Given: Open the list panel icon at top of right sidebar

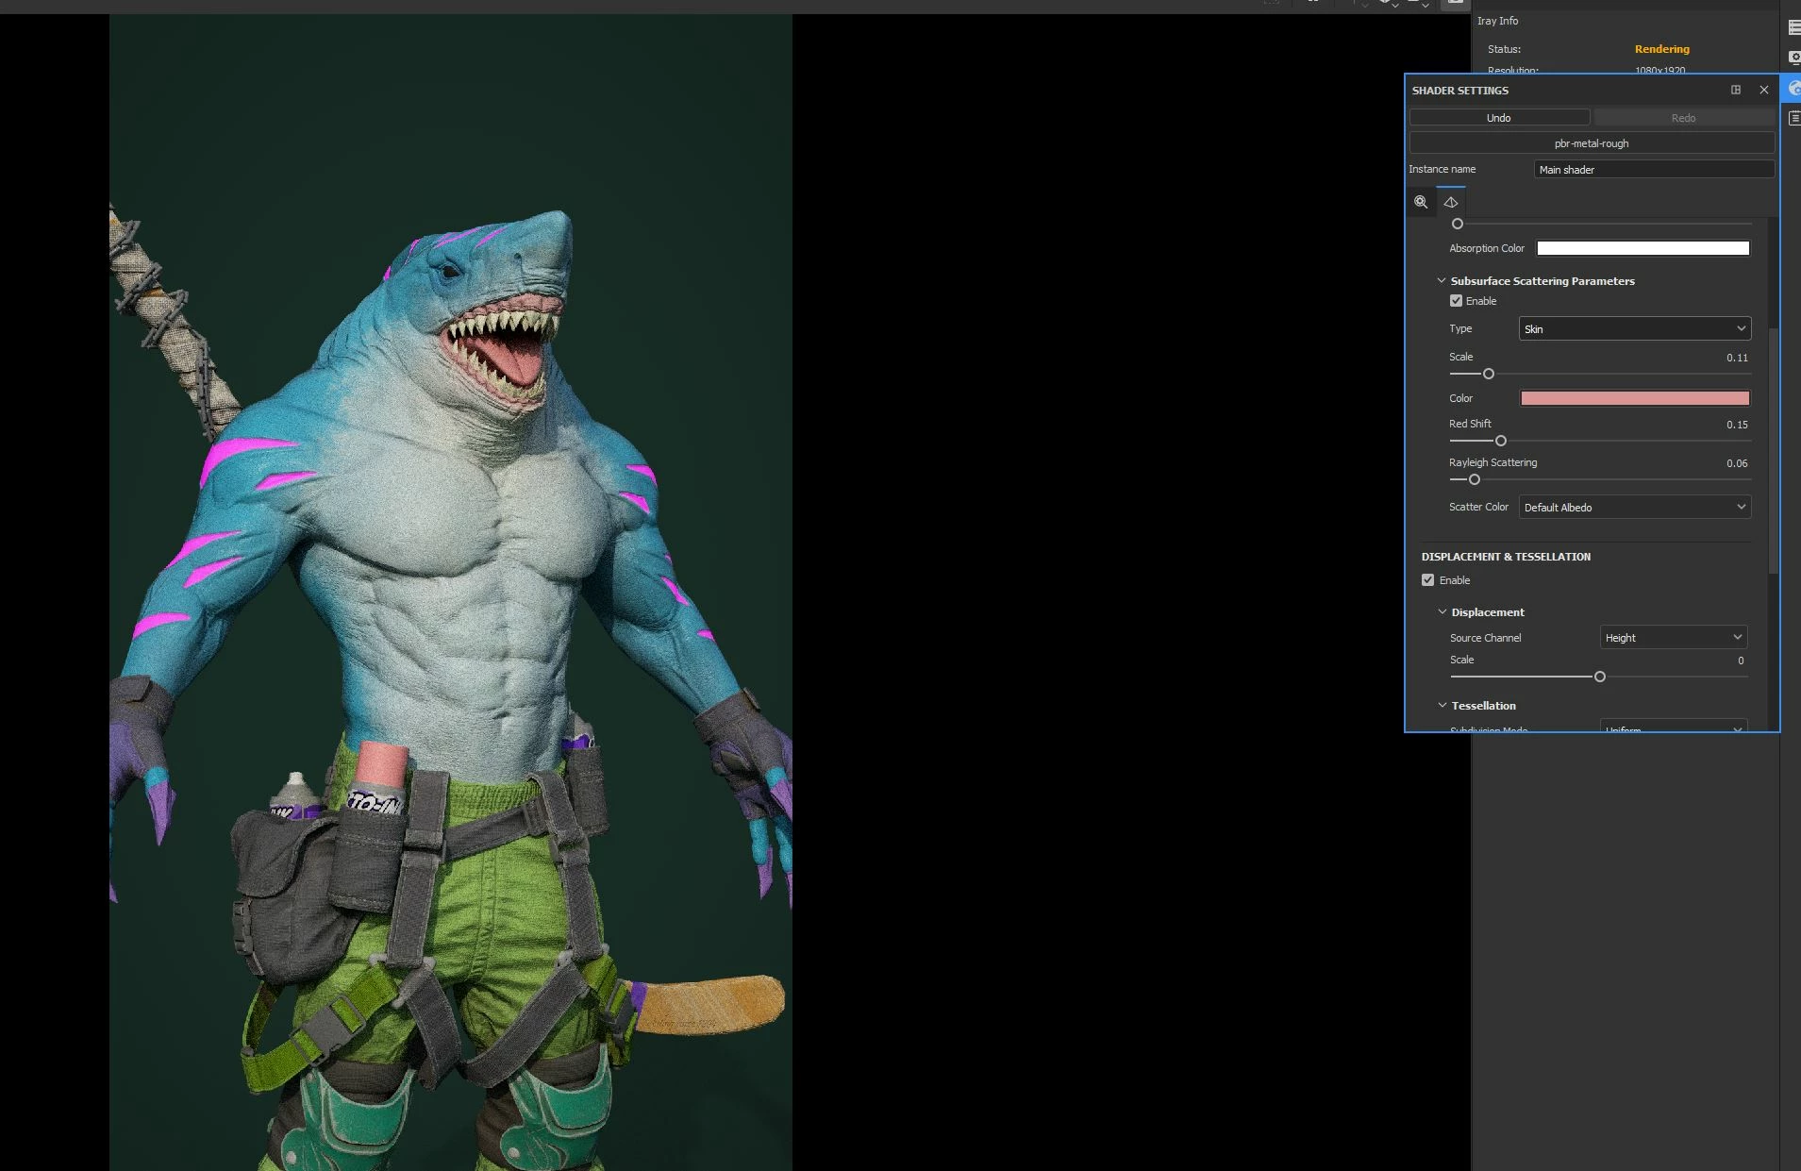Looking at the screenshot, I should (x=1793, y=28).
